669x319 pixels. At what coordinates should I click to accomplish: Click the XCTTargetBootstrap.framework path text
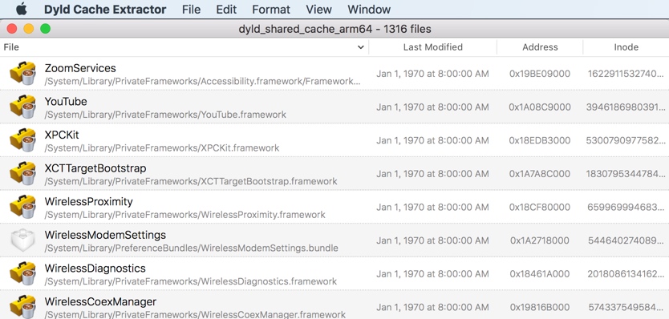pos(191,181)
